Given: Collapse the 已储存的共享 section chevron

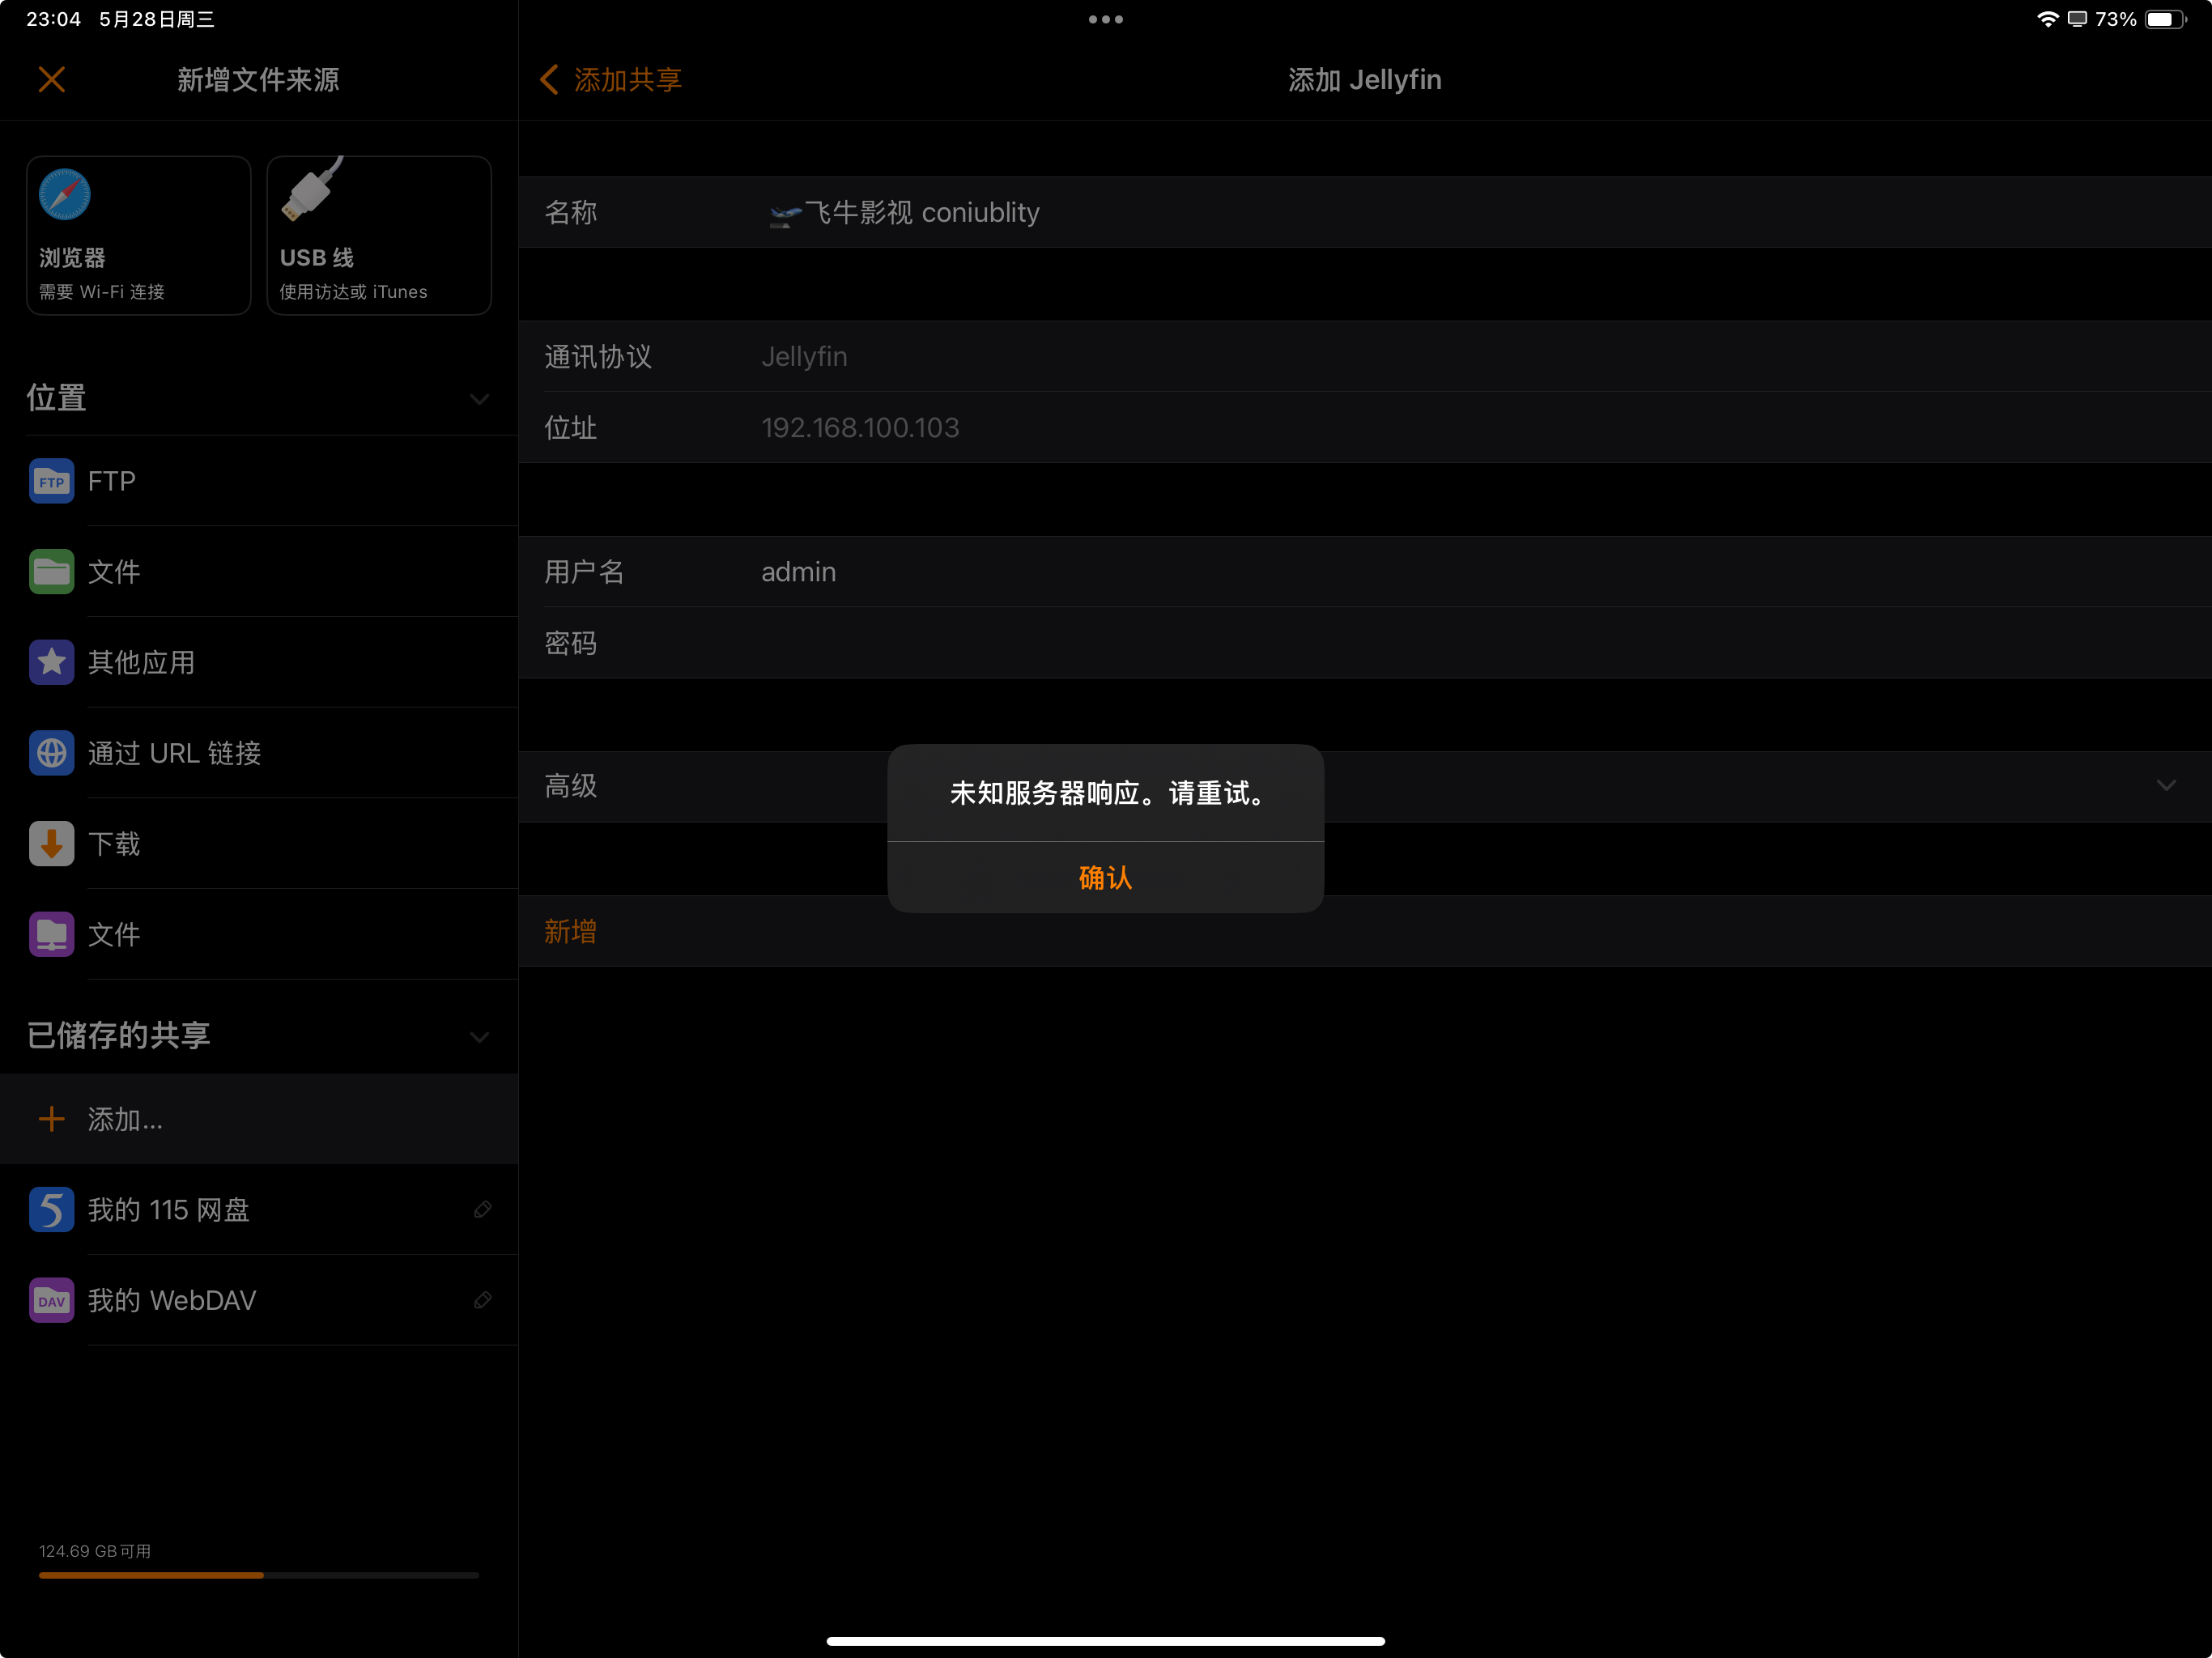Looking at the screenshot, I should [480, 1037].
